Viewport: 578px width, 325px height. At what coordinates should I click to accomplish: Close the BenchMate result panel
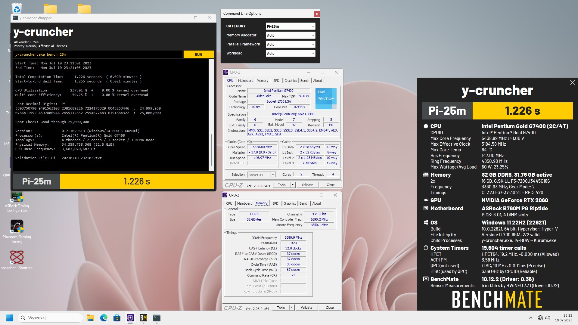pos(572,82)
